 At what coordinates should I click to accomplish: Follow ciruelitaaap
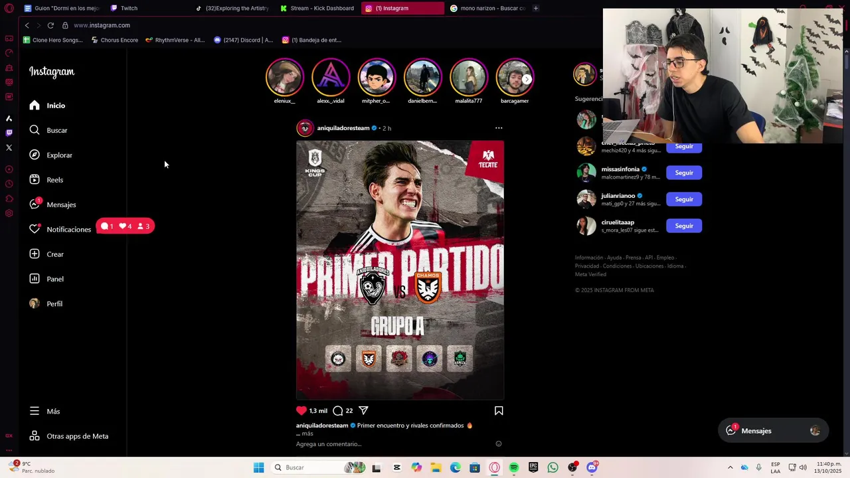[x=684, y=226]
